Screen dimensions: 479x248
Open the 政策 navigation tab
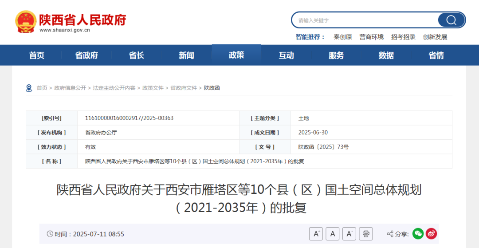[236, 55]
